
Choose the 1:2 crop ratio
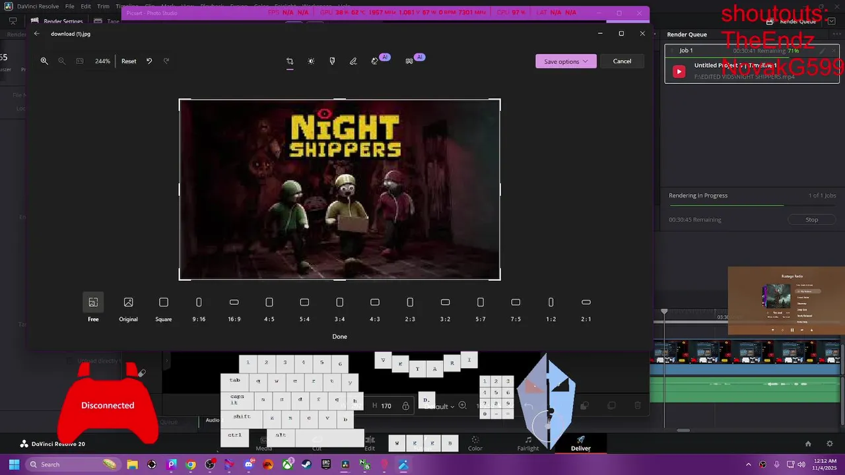point(551,308)
